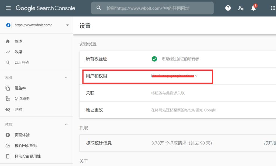Click the 3.78万 个抓取请求 value
276x166 pixels.
181,143
